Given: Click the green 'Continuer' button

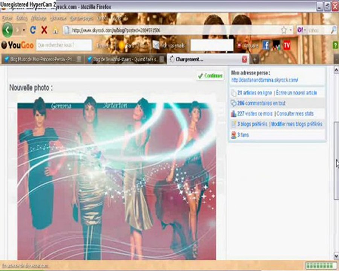Looking at the screenshot, I should pyautogui.click(x=210, y=76).
